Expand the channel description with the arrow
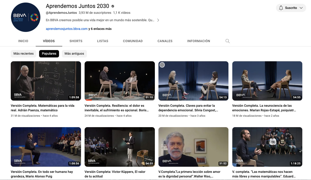311x180 pixels. coord(158,20)
